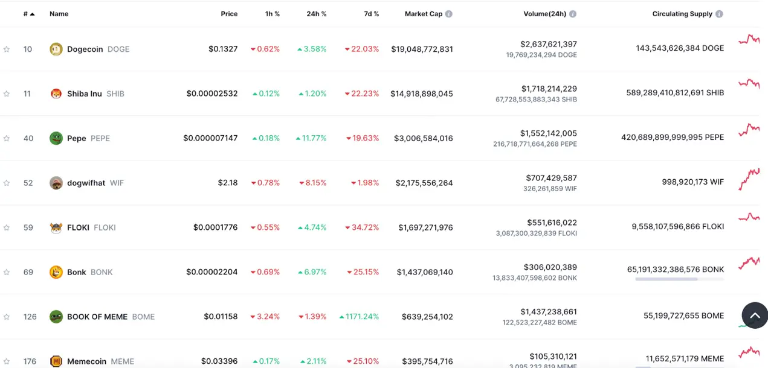Click the Pepe frog coin icon
This screenshot has width=768, height=368.
(x=56, y=138)
